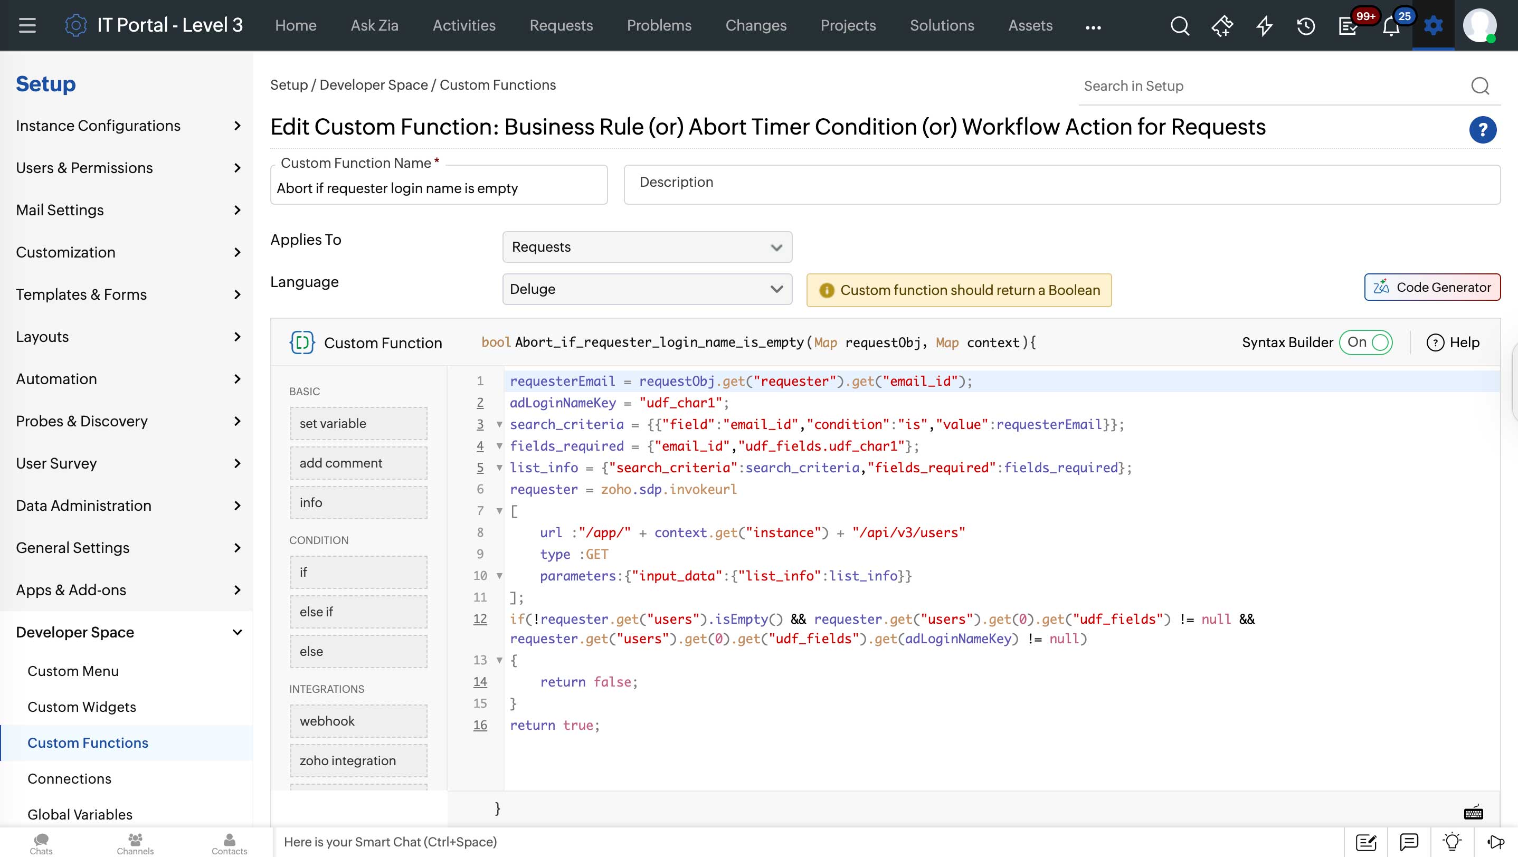This screenshot has width=1518, height=857.
Task: Collapse fold arrow on code line 3
Action: click(x=499, y=424)
